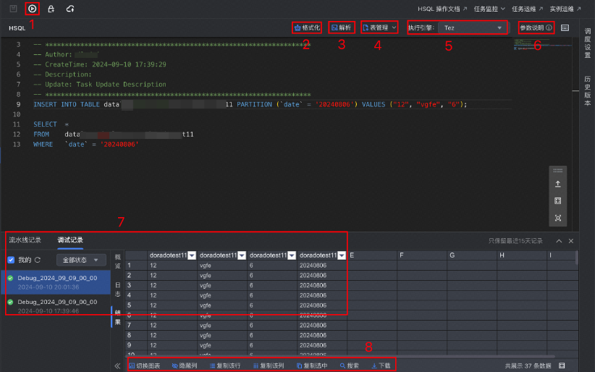This screenshot has height=372, width=595.
Task: Select the 调试记录 tab
Action: (70, 240)
